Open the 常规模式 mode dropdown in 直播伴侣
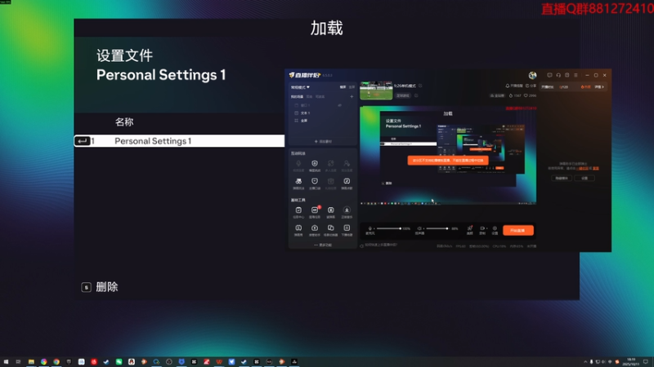Screen dimensions: 654x367 click(x=300, y=87)
